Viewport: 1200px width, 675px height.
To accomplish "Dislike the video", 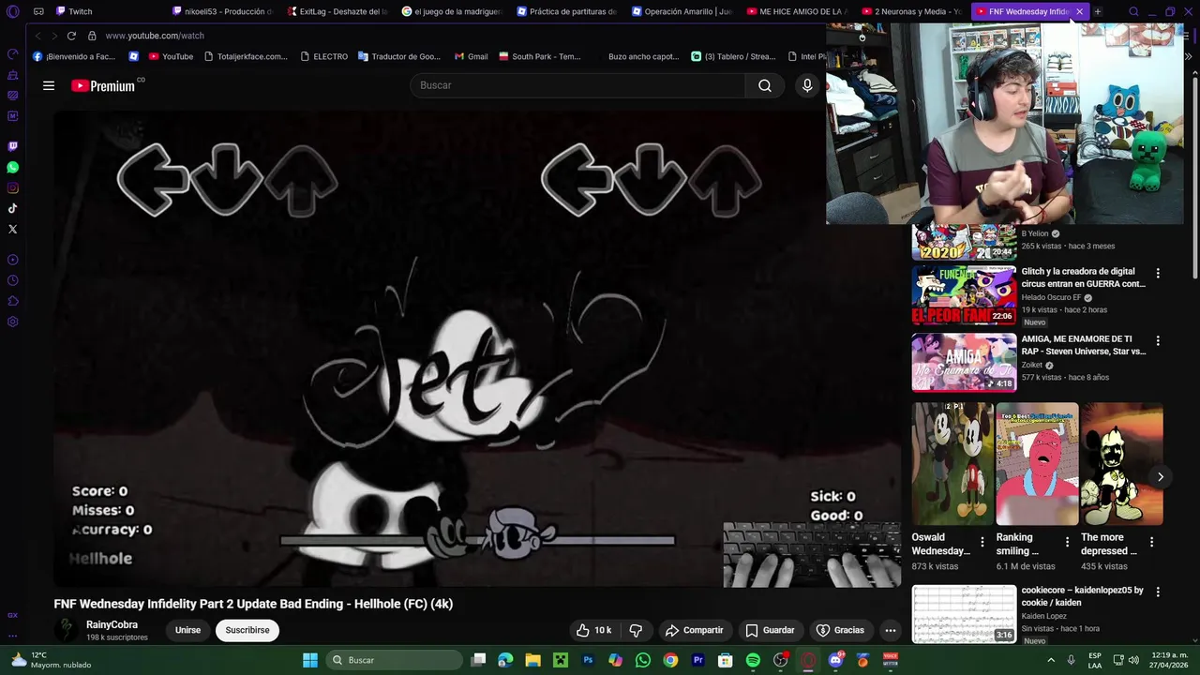I will click(x=636, y=630).
